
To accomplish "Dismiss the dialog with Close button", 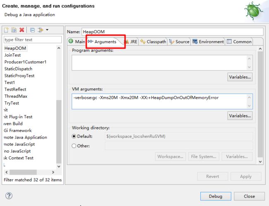I will click(x=249, y=196).
